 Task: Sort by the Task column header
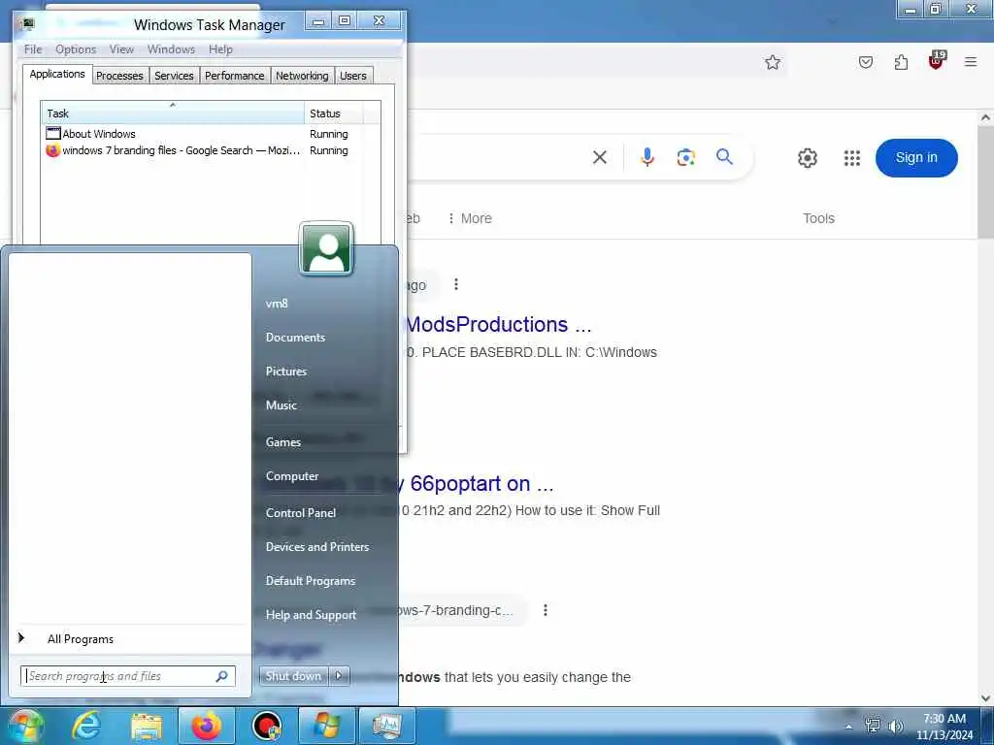pos(173,113)
